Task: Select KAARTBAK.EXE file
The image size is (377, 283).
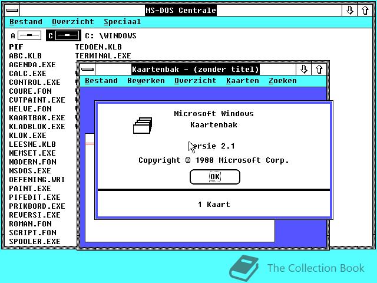Action: 37,118
